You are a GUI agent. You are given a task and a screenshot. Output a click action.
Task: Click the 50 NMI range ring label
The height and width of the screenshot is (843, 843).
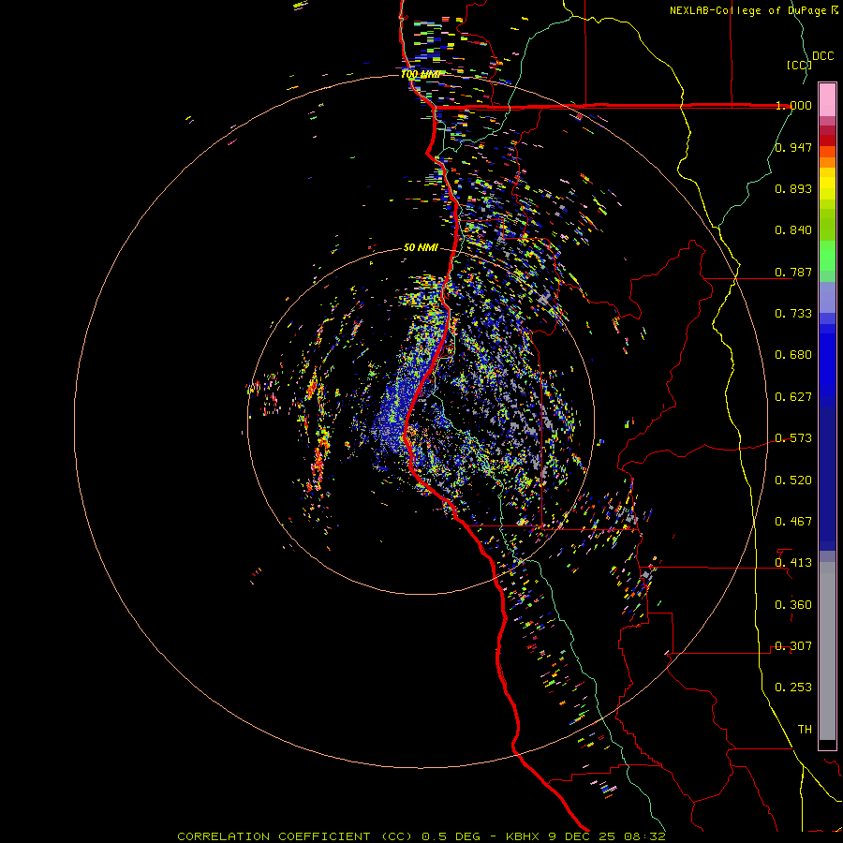coord(421,247)
